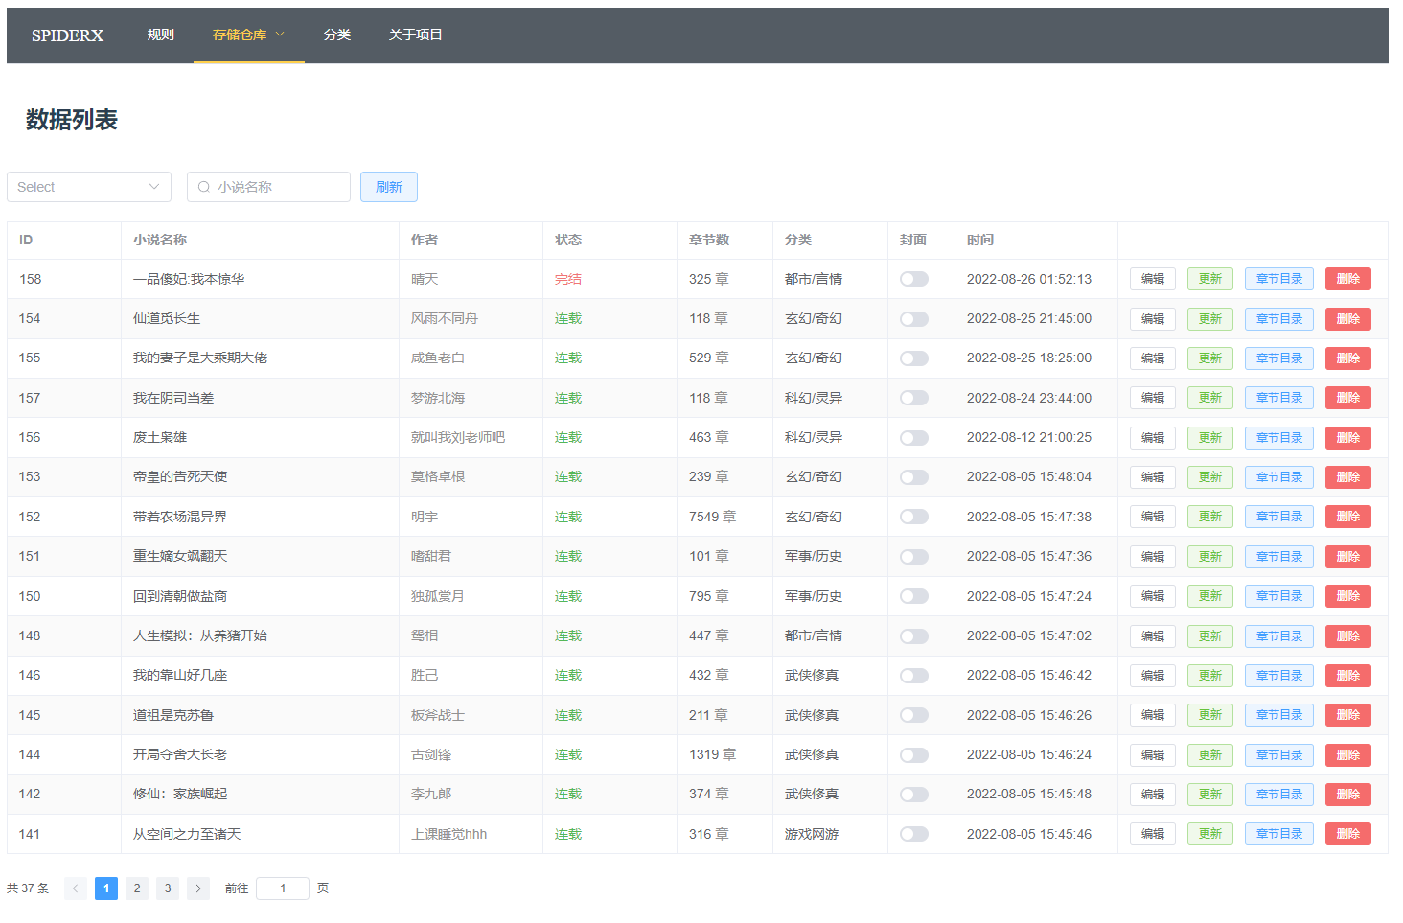Open 章节目录 for 我的靠山好几座
The height and width of the screenshot is (923, 1403).
tap(1279, 676)
